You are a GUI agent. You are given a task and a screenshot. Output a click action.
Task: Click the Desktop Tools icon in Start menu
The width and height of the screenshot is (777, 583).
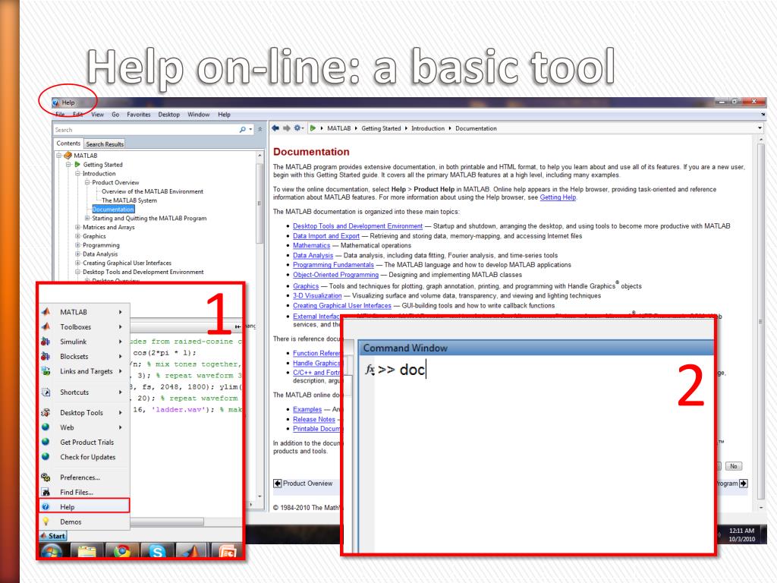46,412
